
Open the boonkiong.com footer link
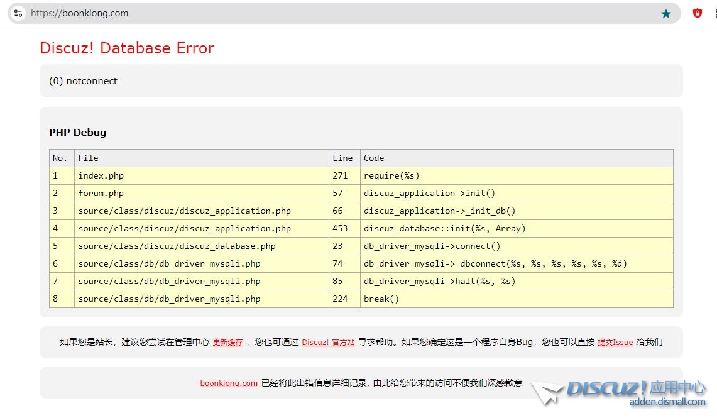(x=229, y=383)
